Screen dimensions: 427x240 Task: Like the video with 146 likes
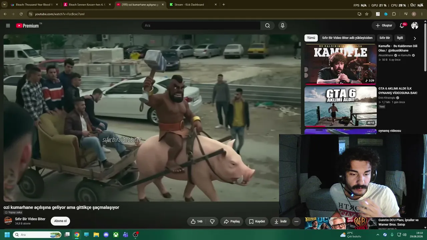pyautogui.click(x=196, y=221)
